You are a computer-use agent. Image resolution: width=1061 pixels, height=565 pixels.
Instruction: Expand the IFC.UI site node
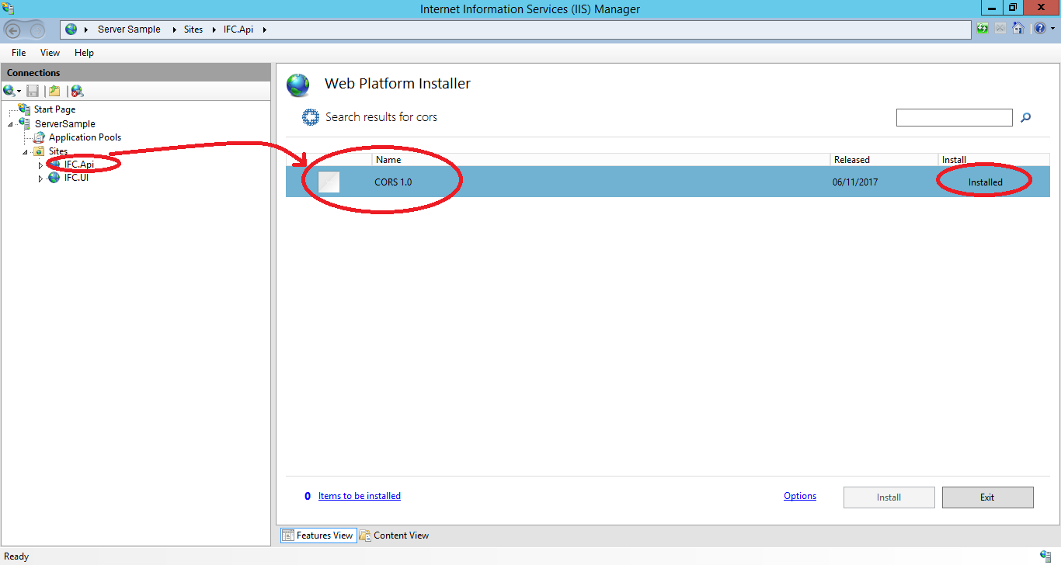(40, 179)
